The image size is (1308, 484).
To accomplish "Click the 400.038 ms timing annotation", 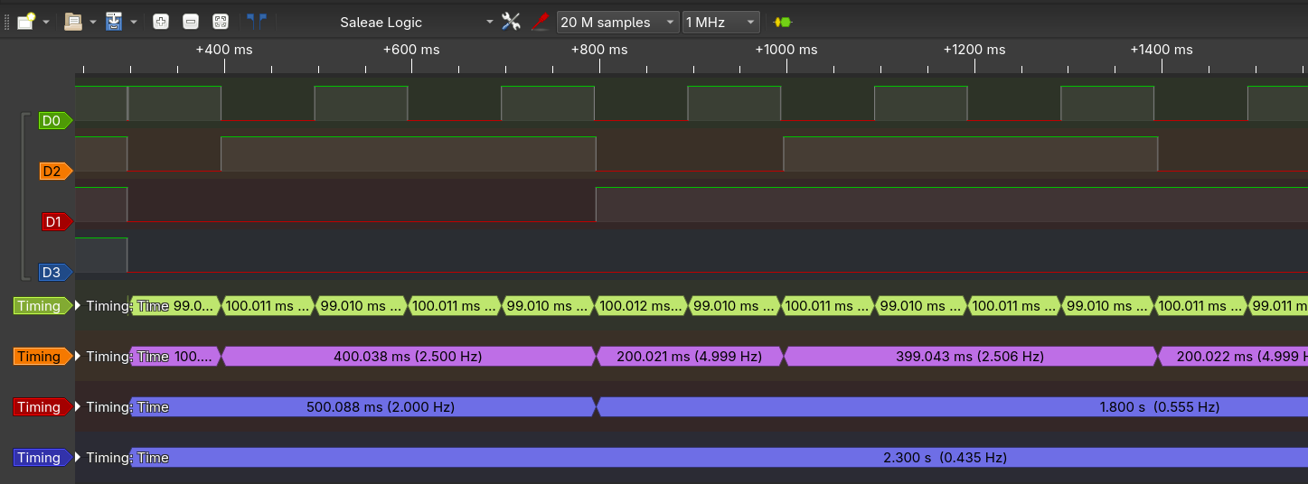I will click(408, 357).
